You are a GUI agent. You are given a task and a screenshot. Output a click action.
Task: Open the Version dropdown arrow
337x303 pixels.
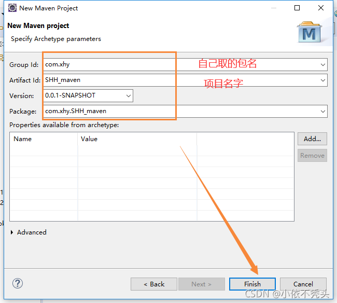click(x=128, y=95)
